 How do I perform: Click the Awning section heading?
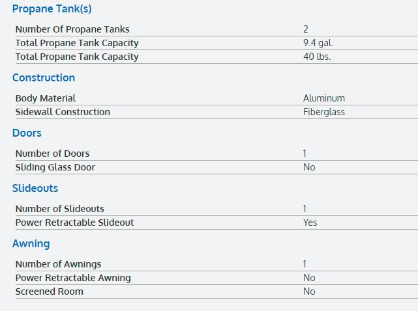click(31, 243)
